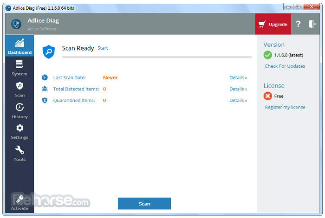Image resolution: width=325 pixels, height=218 pixels.
Task: Open the System sidebar section
Action: [x=19, y=65]
